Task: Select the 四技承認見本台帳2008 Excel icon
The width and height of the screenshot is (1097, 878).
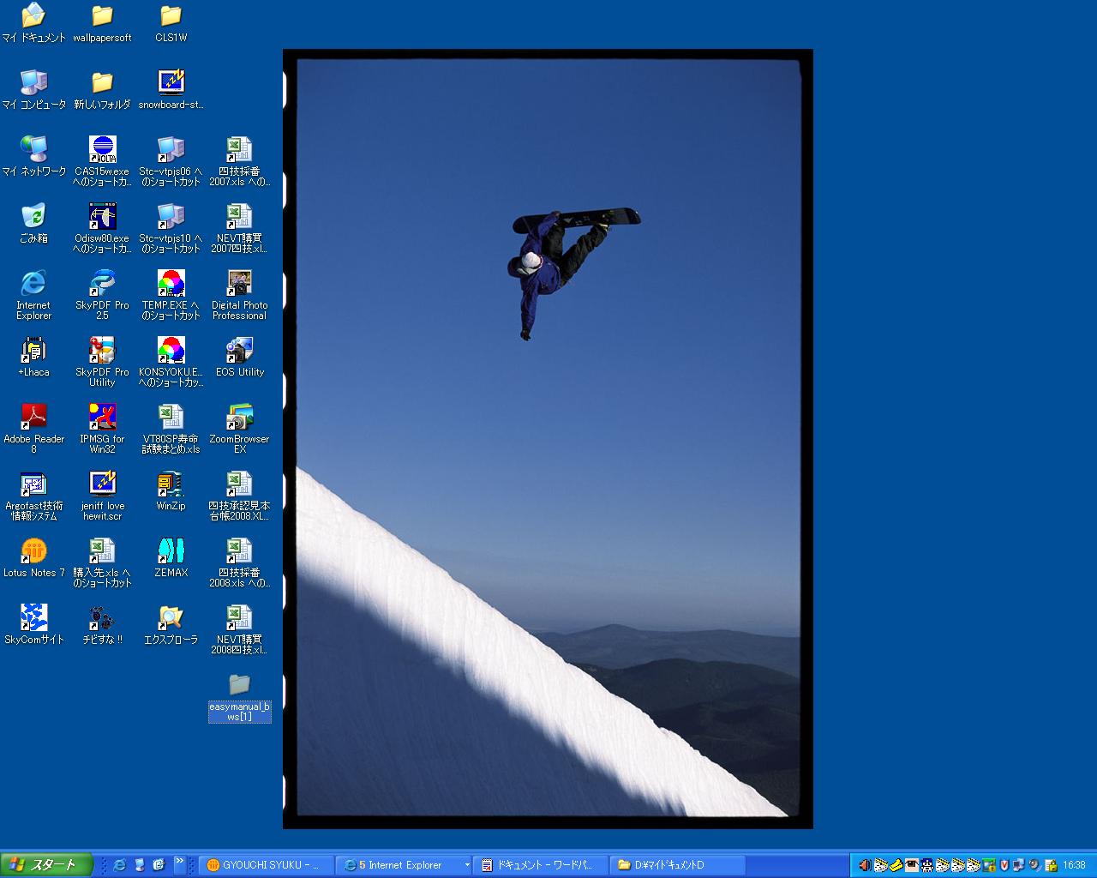Action: pos(239,496)
